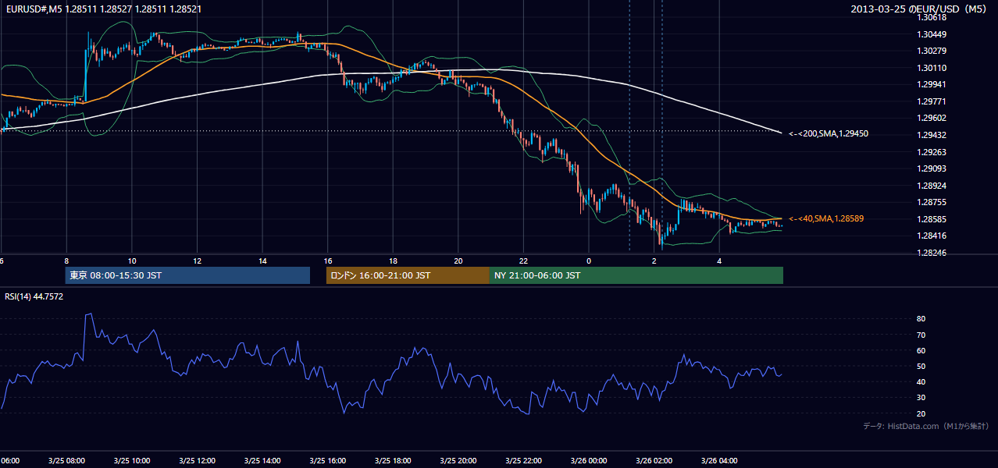The height and width of the screenshot is (468, 998).
Task: Click the 3/25 18:00 date axis label
Action: coord(393,460)
